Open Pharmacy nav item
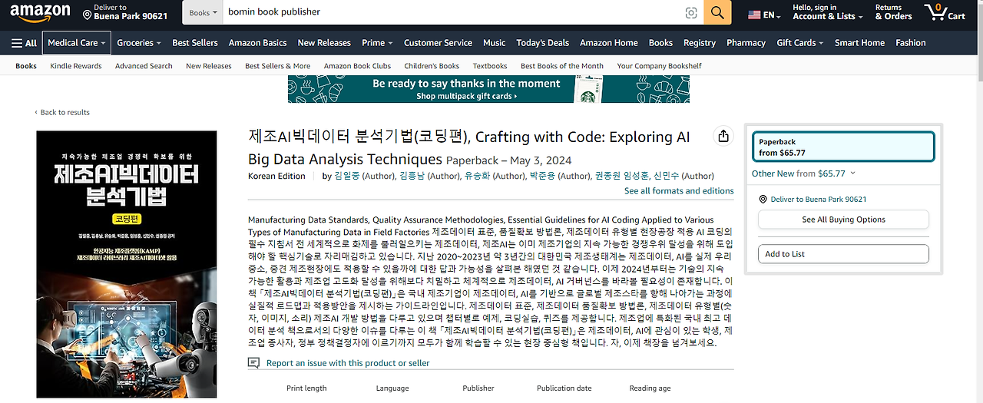Screen dimensions: 983x403 tap(746, 43)
